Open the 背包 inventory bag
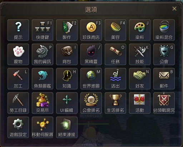Image resolution: width=183 pixels, height=147 pixels. [67, 54]
